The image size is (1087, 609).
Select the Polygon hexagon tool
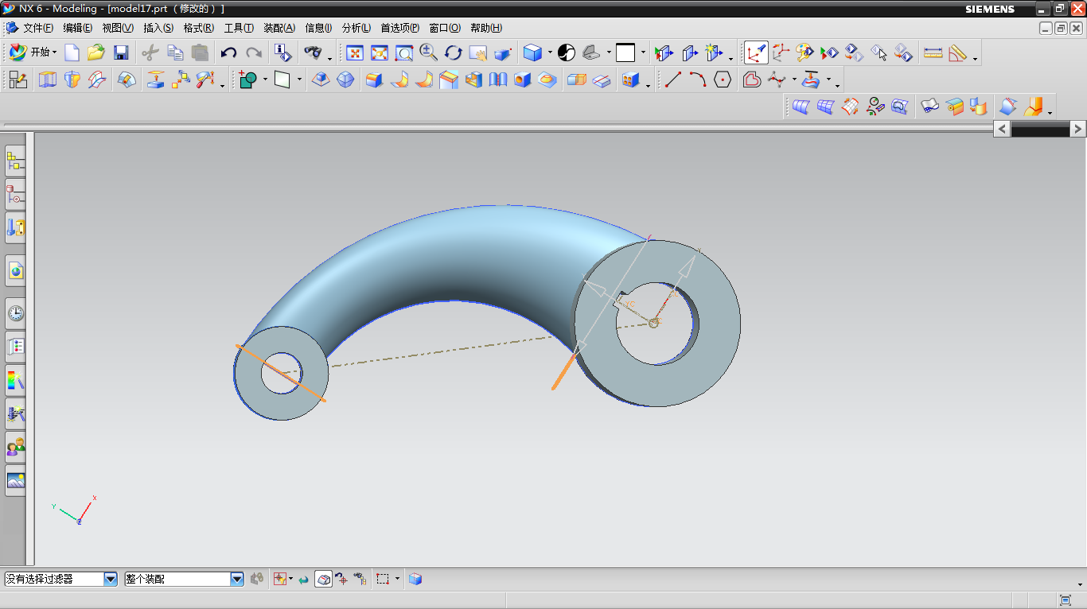[723, 80]
